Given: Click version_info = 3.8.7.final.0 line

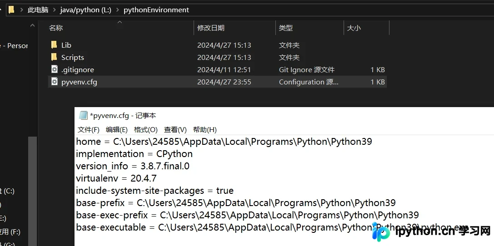Looking at the screenshot, I should 133,166.
